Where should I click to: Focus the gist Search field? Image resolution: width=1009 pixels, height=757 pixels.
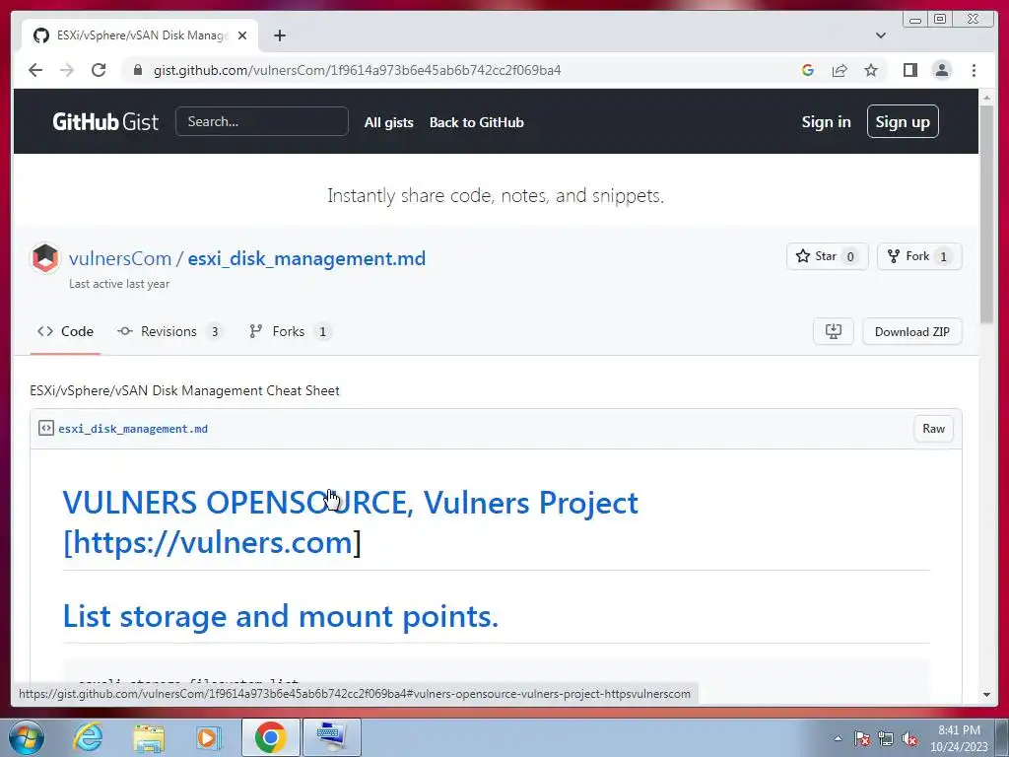(x=262, y=121)
